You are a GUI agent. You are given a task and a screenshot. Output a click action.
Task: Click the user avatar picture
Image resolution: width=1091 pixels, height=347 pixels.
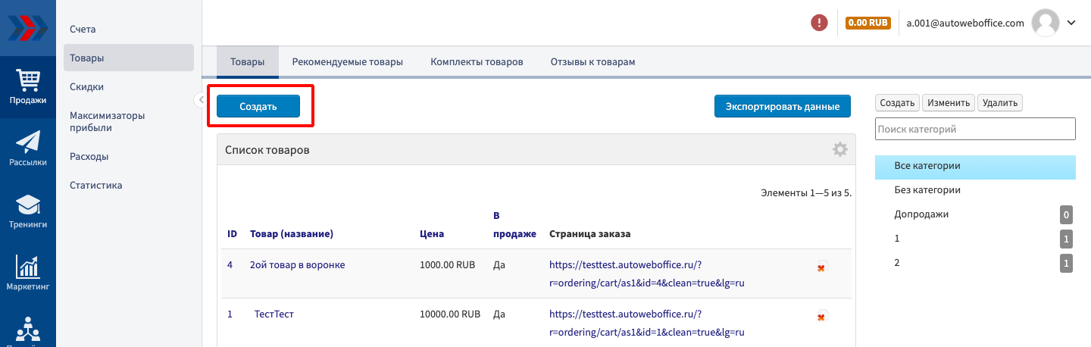1046,23
